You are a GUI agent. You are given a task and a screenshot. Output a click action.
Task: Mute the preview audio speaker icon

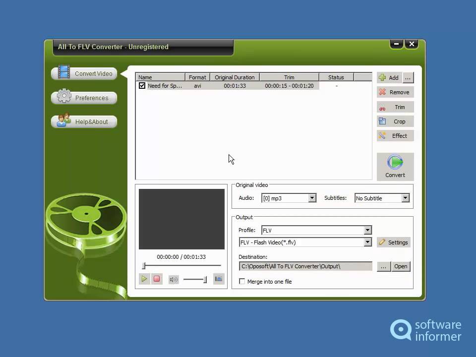pyautogui.click(x=174, y=279)
